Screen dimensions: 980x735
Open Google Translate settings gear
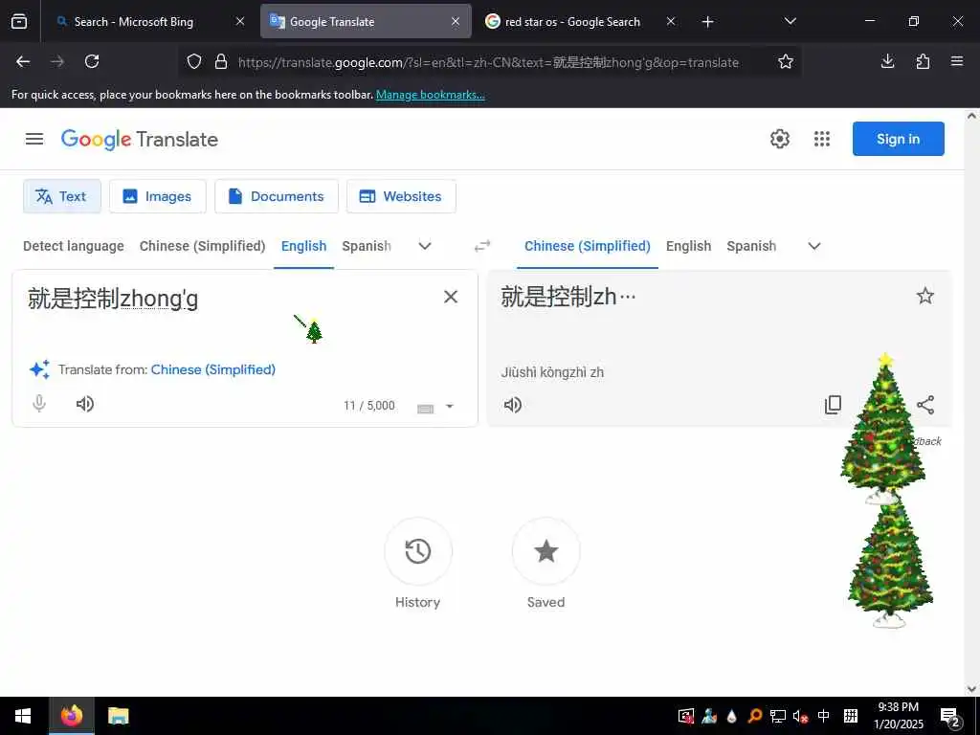779,139
